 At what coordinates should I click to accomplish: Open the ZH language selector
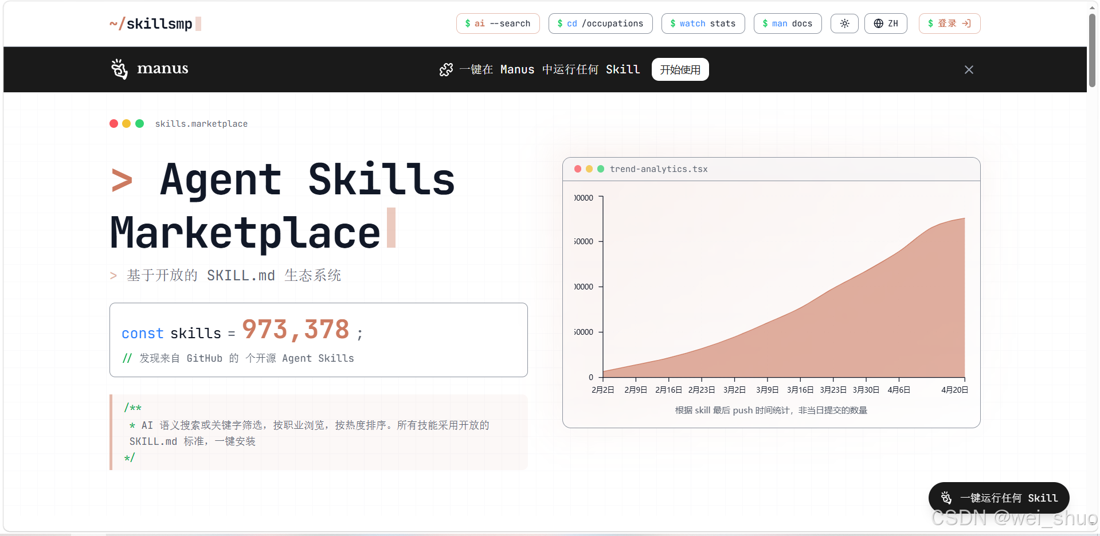(x=886, y=24)
